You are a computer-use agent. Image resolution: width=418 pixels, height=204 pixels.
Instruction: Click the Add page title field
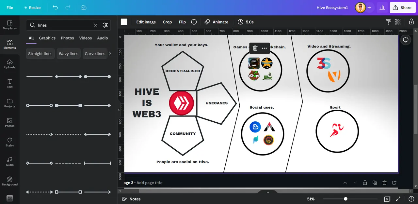tap(149, 183)
